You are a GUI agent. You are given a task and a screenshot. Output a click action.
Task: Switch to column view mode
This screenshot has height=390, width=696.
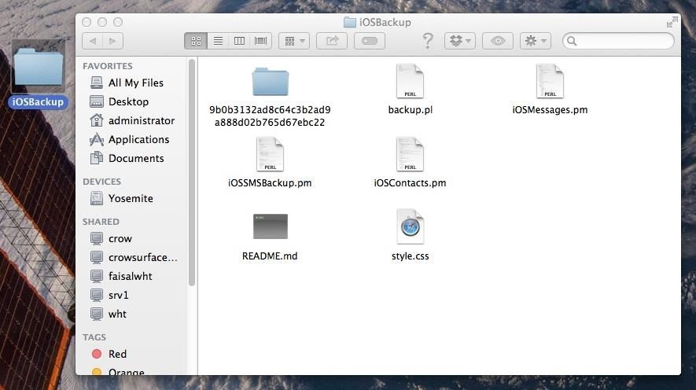(239, 41)
